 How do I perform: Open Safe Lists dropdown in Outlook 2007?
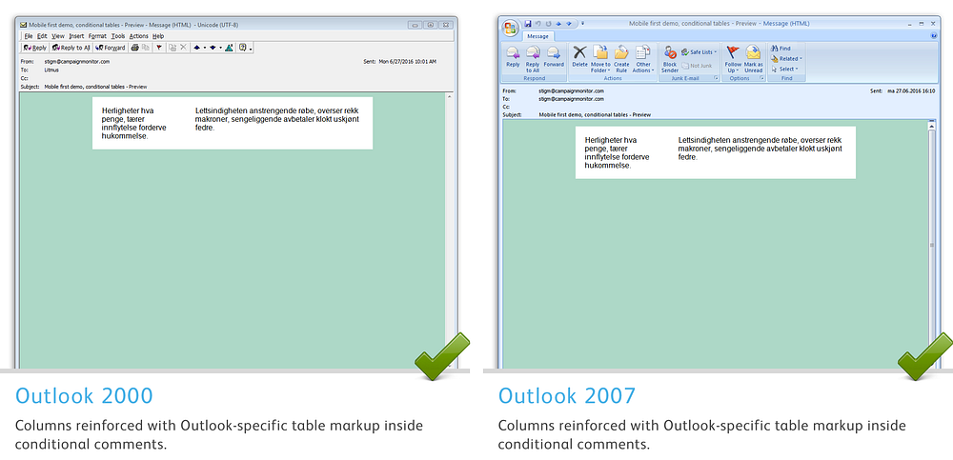point(699,52)
